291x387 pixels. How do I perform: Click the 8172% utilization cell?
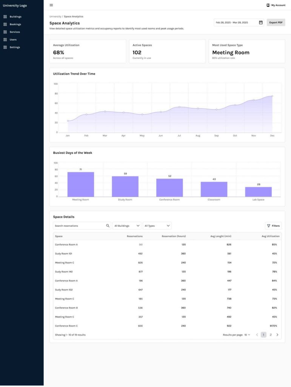pyautogui.click(x=273, y=326)
